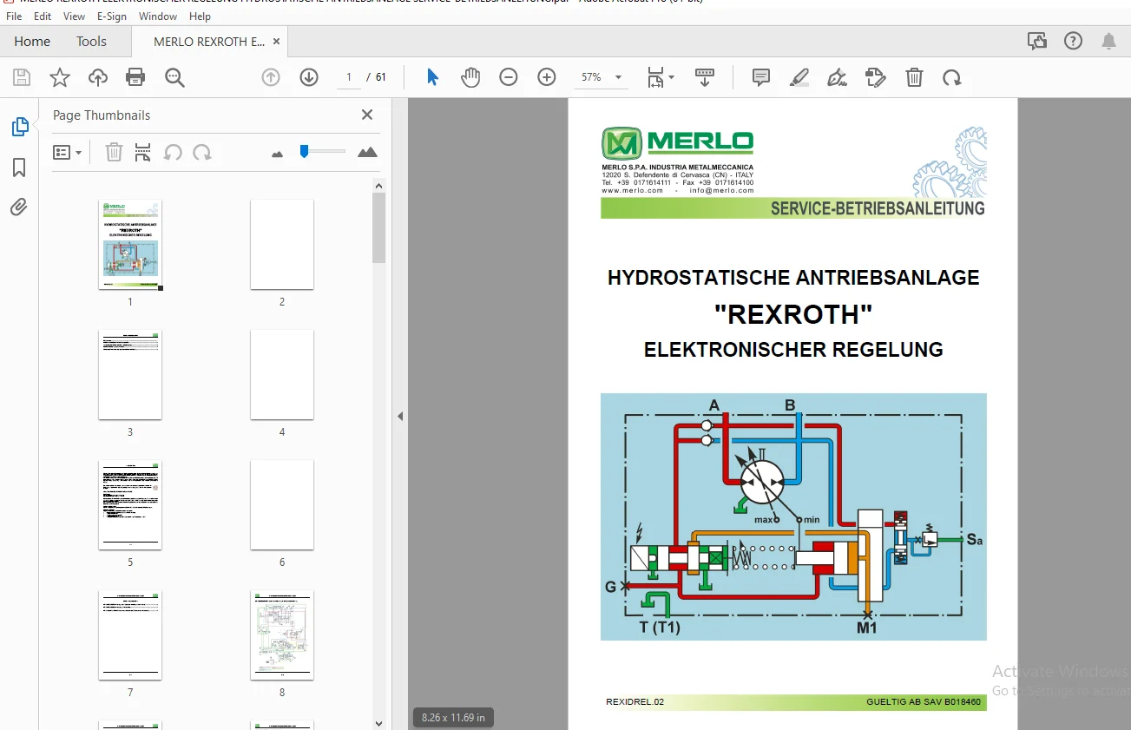This screenshot has height=730, width=1131.
Task: Adjust the thumbnail size slider
Action: pos(304,151)
